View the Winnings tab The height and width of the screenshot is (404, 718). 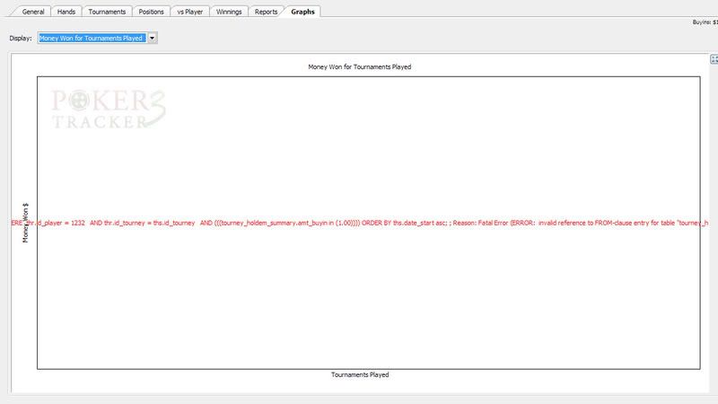pos(229,12)
